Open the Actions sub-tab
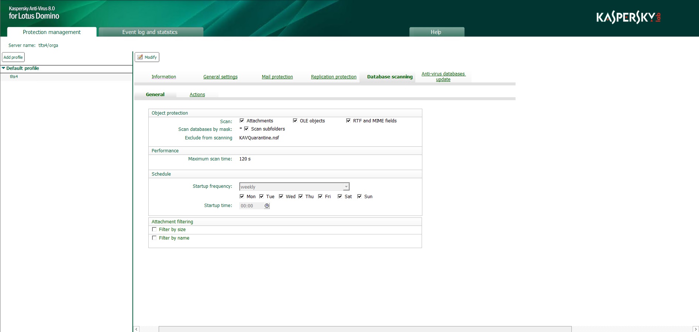 pos(197,95)
